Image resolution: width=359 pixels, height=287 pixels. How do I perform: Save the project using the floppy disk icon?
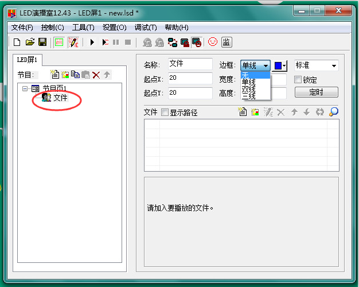(42, 42)
